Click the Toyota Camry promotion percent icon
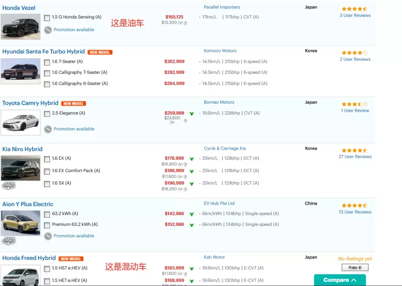Viewport: 402px width, 286px height. [48, 129]
